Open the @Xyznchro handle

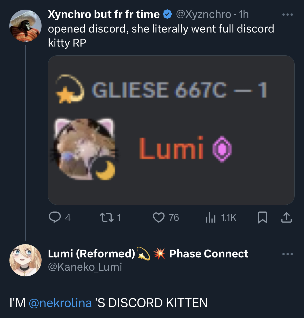203,14
